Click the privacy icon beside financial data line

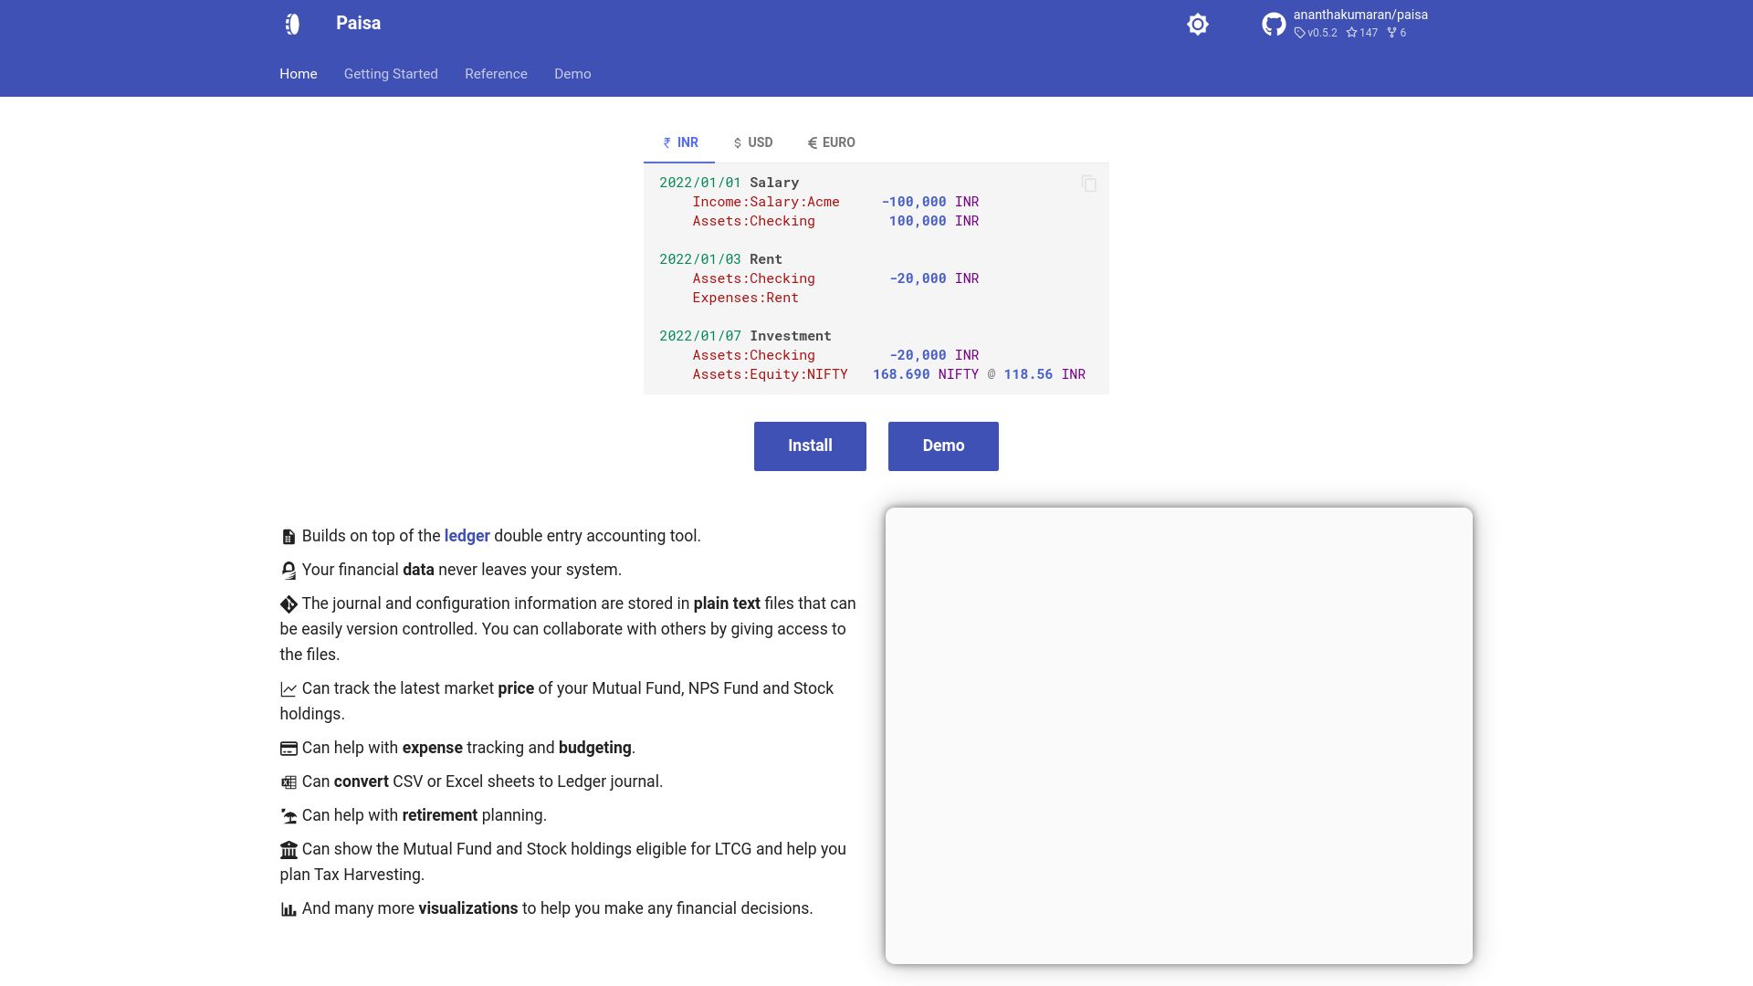click(x=289, y=571)
